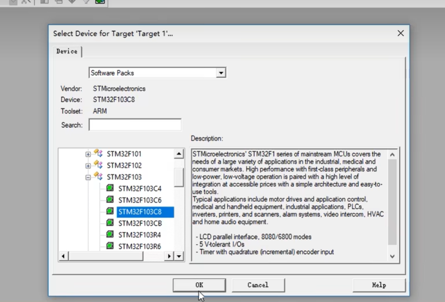
Task: Select the highlighted STM32F103C8 device
Action: coord(145,212)
